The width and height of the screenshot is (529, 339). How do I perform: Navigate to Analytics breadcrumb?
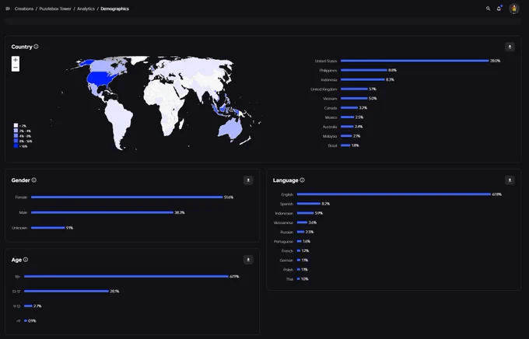[x=86, y=9]
